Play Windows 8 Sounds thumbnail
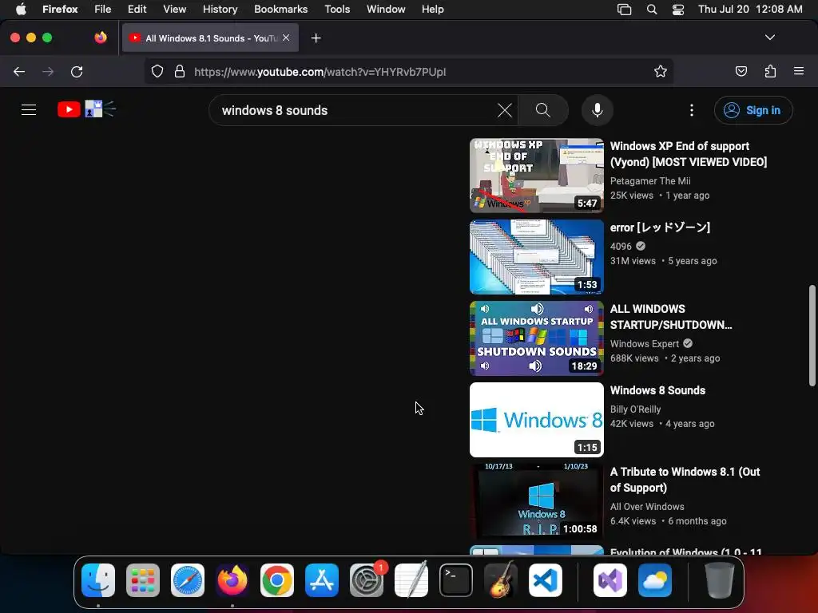Image resolution: width=818 pixels, height=613 pixels. [x=536, y=420]
